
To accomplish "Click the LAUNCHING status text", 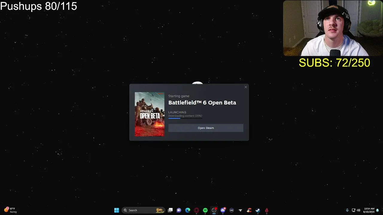I will click(177, 112).
